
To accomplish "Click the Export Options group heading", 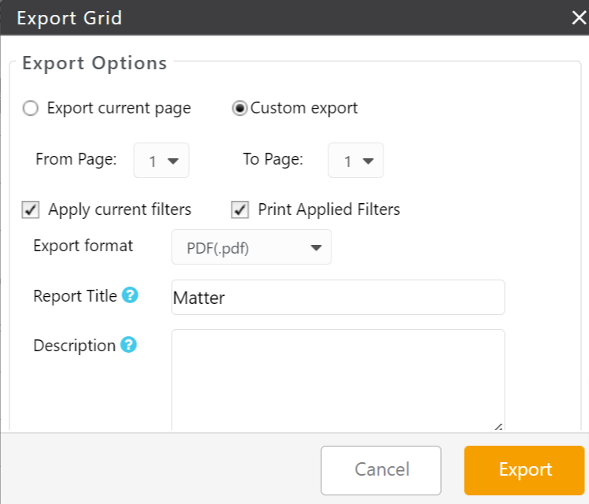I will (94, 63).
